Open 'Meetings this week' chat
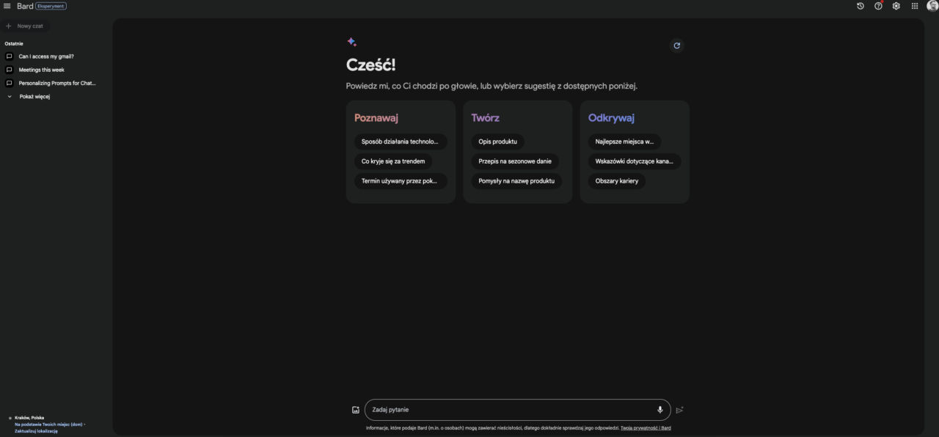Image resolution: width=939 pixels, height=437 pixels. pos(41,70)
